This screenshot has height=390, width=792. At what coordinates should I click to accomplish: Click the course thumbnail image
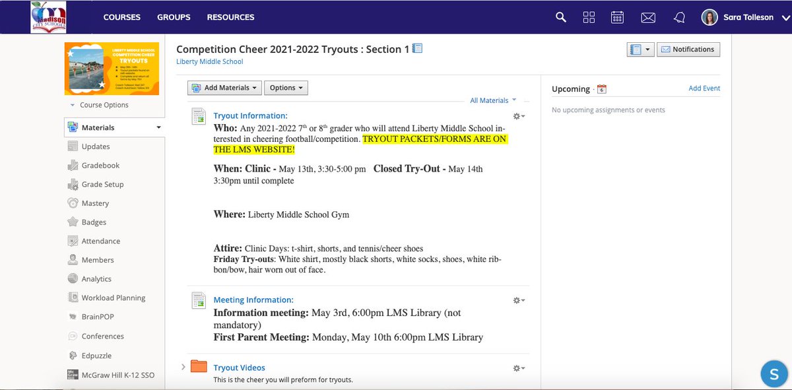[x=111, y=68]
